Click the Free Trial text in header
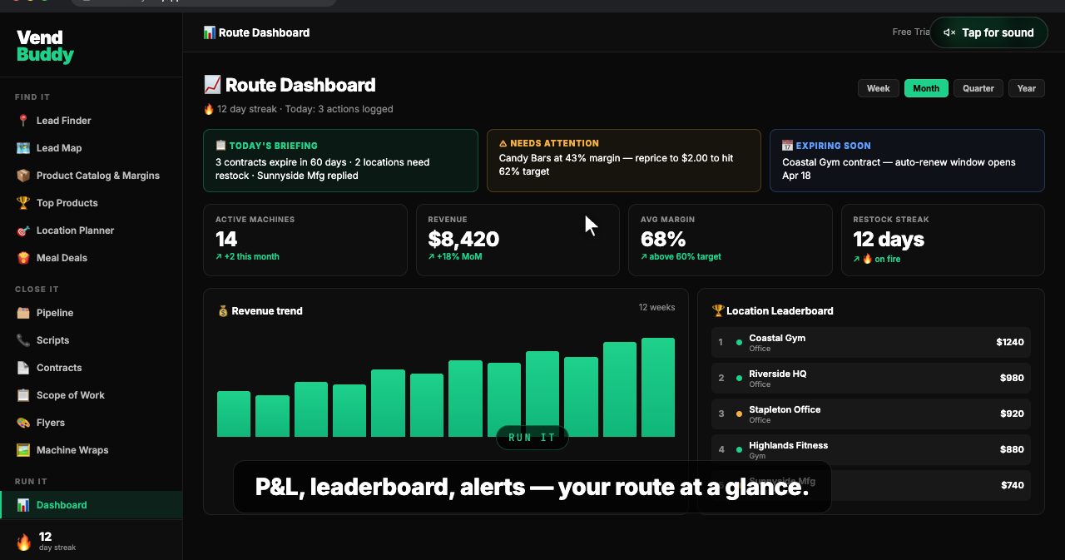The height and width of the screenshot is (560, 1065). point(910,32)
